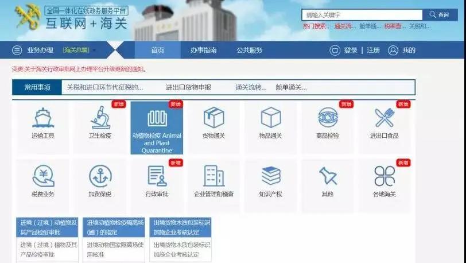The height and width of the screenshot is (263, 466).
Task: Click the 注册 link
Action: point(373,51)
